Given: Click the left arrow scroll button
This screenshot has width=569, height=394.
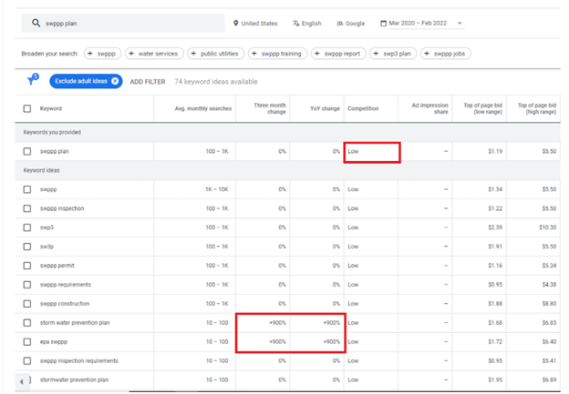Looking at the screenshot, I should 21,381.
